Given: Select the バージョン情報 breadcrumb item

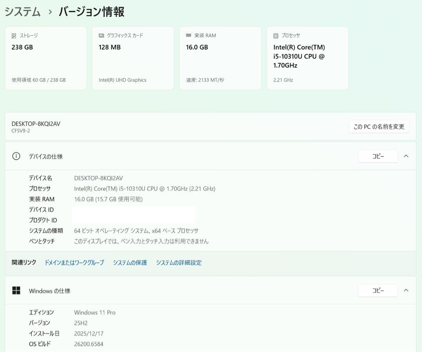Looking at the screenshot, I should point(90,12).
